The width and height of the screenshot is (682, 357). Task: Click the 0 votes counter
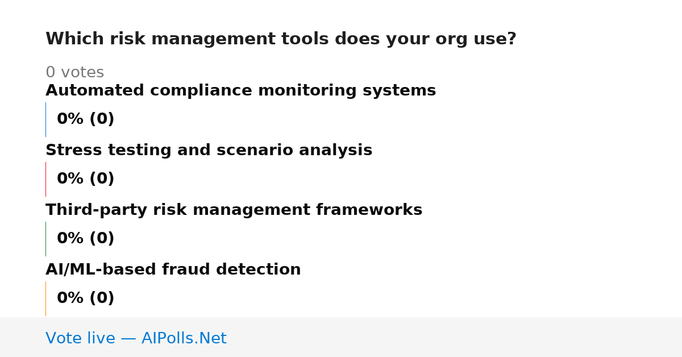pos(74,73)
